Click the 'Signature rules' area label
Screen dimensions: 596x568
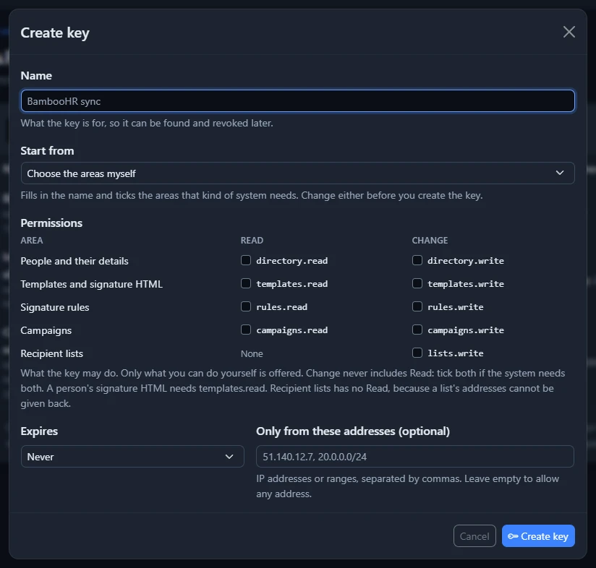[x=55, y=307]
